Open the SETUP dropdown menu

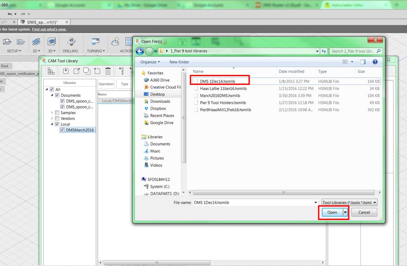14,51
